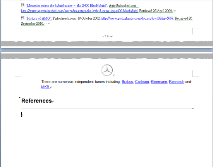213x167 pixels.
Task: Open the Carlsson link
Action: pyautogui.click(x=142, y=82)
